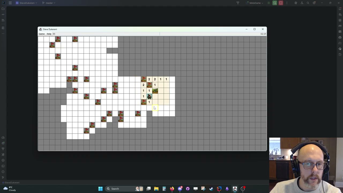
Task: Open IDE settings gear icon
Action: tap(314, 3)
